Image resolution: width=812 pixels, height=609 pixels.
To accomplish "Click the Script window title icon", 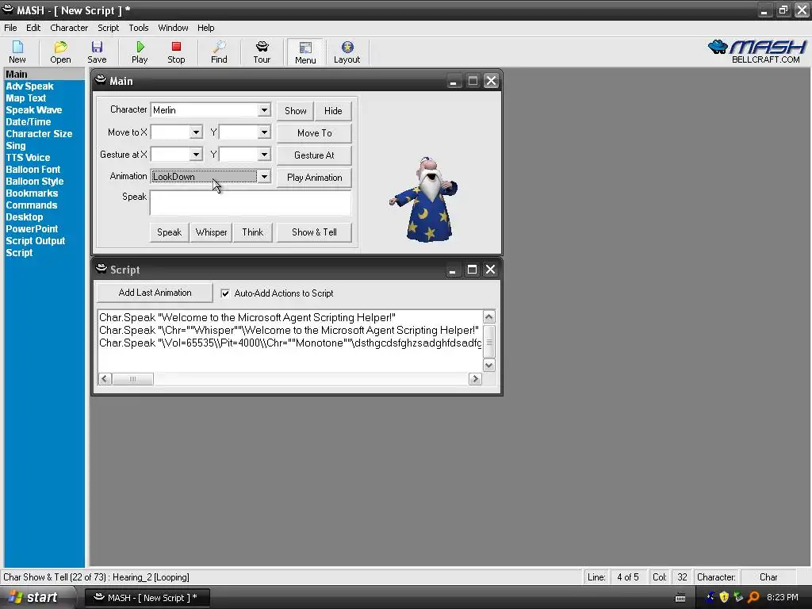I will tap(101, 269).
